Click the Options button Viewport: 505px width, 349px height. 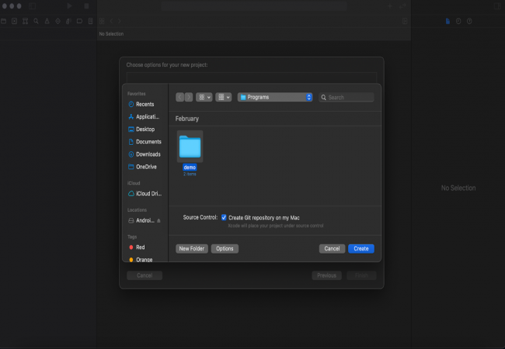pos(225,248)
